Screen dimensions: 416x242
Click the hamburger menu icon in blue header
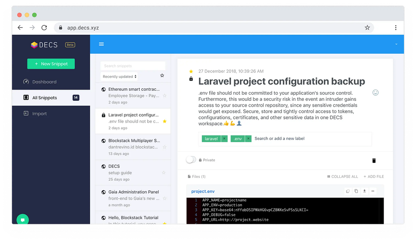(x=101, y=44)
